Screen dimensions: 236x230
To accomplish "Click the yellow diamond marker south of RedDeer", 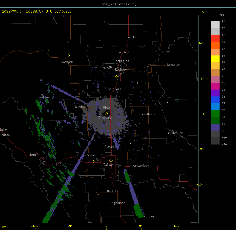I will click(x=117, y=77).
